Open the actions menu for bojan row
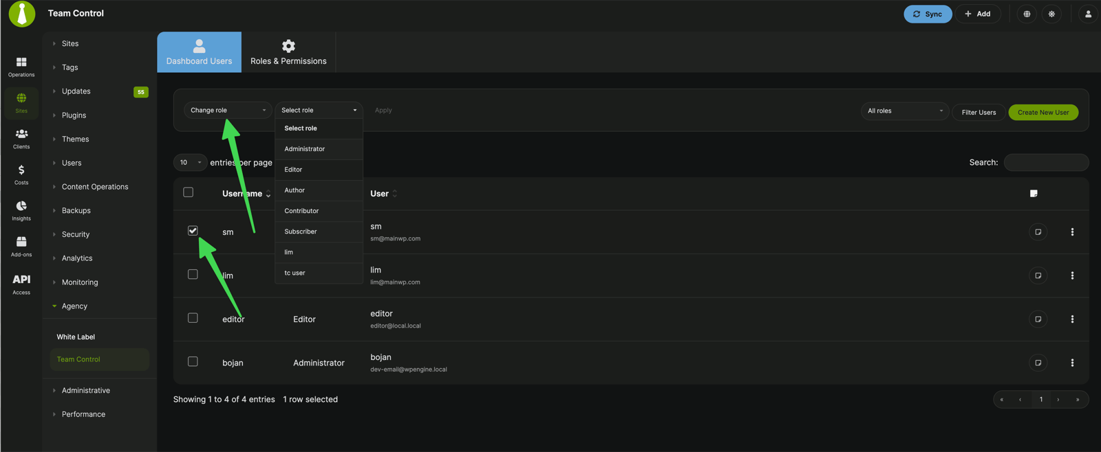 coord(1072,363)
